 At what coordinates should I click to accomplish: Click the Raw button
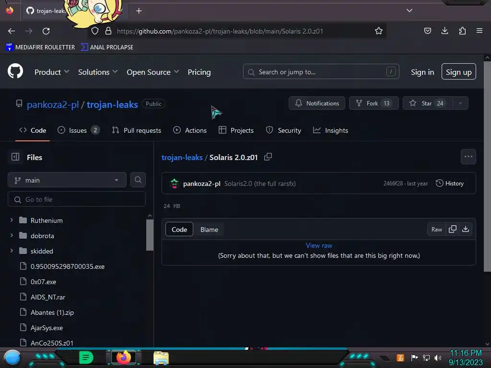coord(436,230)
